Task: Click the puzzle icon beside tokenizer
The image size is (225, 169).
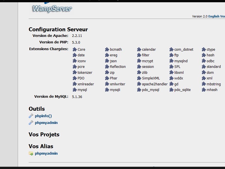Action: pyautogui.click(x=75, y=72)
